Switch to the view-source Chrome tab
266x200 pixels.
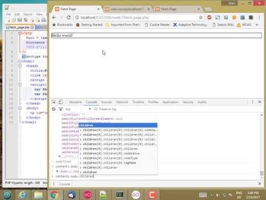[127, 9]
